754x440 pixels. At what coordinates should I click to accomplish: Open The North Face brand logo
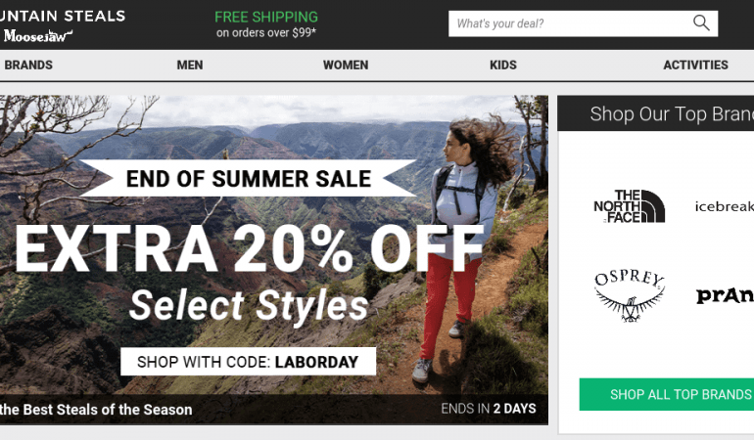(x=629, y=206)
